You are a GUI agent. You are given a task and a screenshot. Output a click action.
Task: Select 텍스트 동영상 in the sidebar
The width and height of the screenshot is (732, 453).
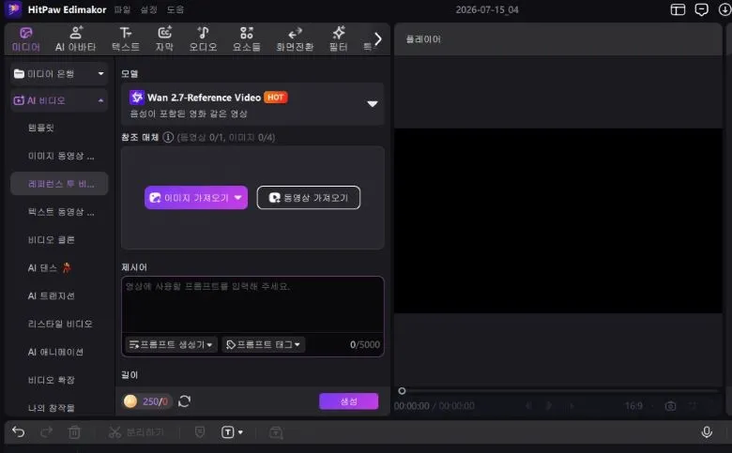[x=61, y=212]
